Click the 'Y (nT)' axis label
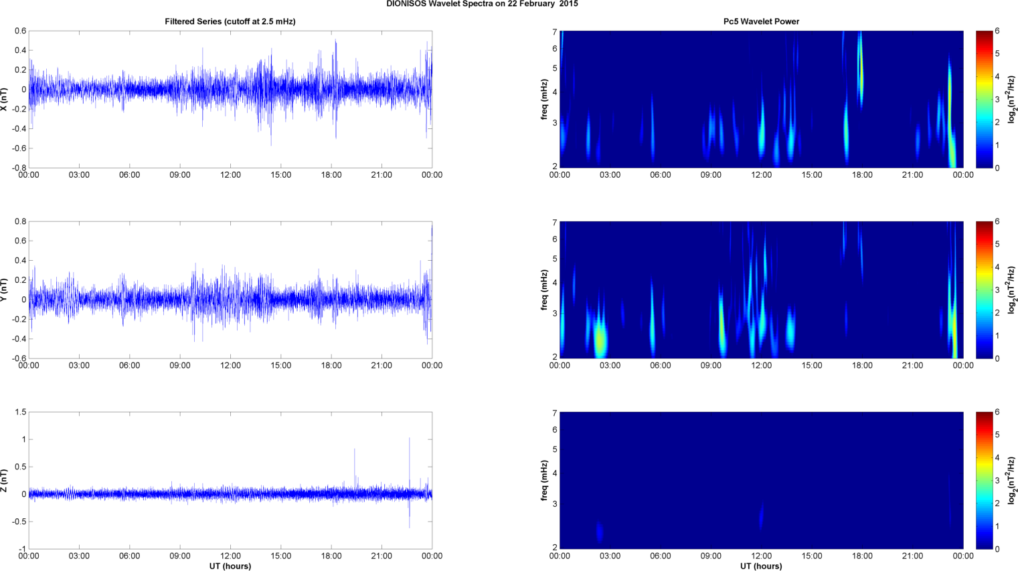This screenshot has width=1018, height=571. click(5, 290)
